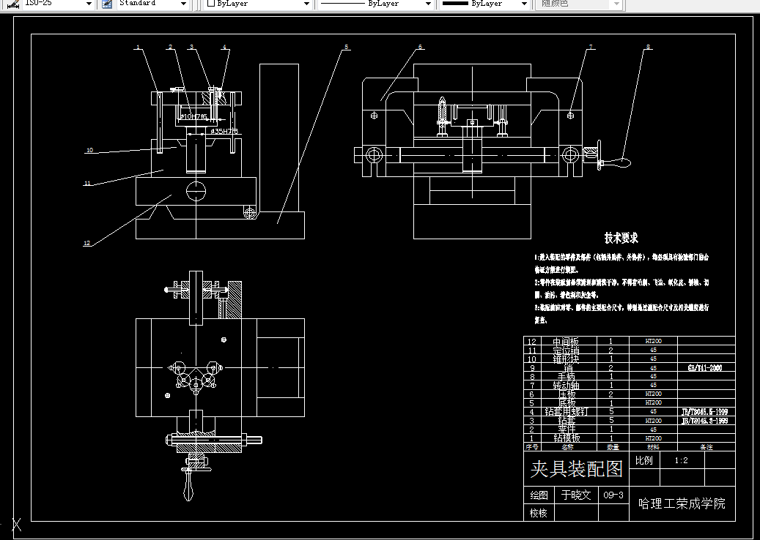Click the 数量 column header
The image size is (760, 540).
[x=613, y=446]
